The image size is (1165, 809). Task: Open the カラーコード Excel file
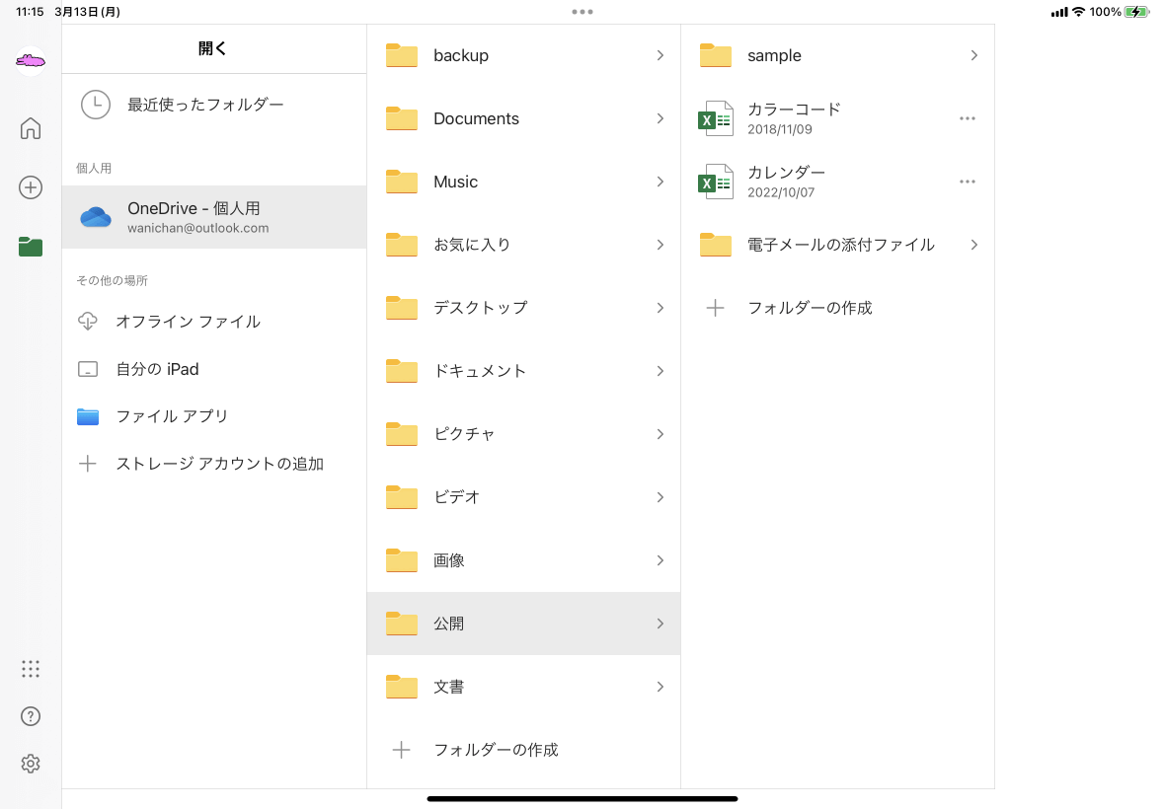793,118
